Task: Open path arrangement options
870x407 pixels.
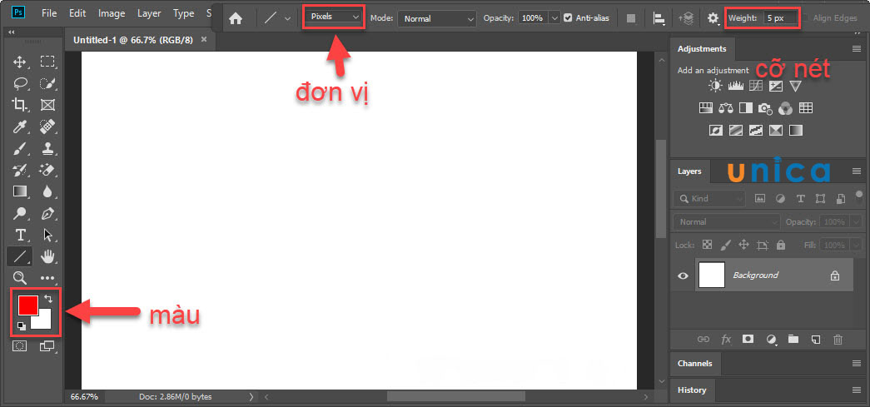Action: 686,18
